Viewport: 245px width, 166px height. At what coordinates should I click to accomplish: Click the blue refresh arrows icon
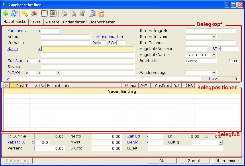(14, 13)
